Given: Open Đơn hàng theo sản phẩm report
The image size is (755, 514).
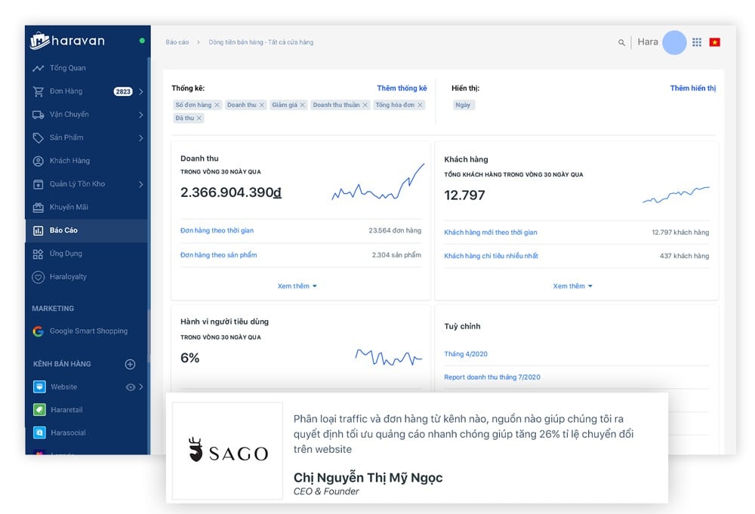Looking at the screenshot, I should coord(219,255).
